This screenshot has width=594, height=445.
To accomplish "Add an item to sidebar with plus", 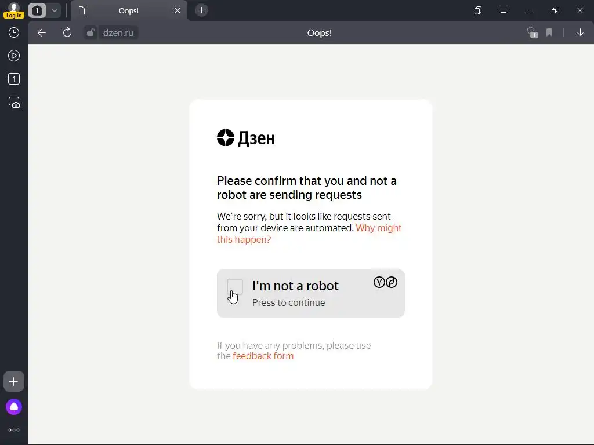I will tap(14, 381).
